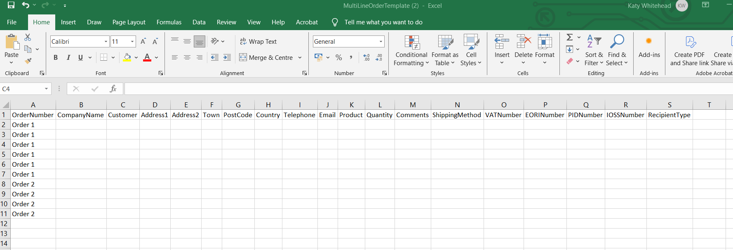Expand the General number format dropdown
Image resolution: width=733 pixels, height=250 pixels.
click(x=381, y=42)
